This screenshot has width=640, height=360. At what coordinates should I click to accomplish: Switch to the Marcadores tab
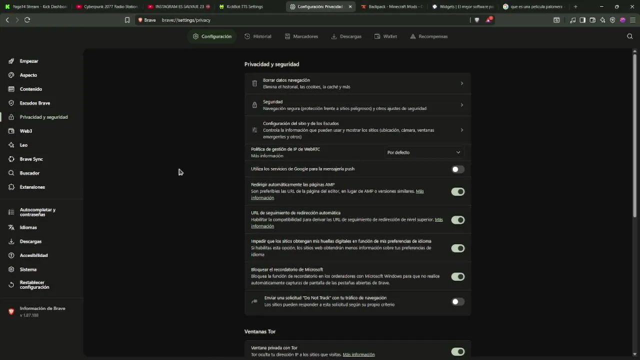(x=301, y=36)
